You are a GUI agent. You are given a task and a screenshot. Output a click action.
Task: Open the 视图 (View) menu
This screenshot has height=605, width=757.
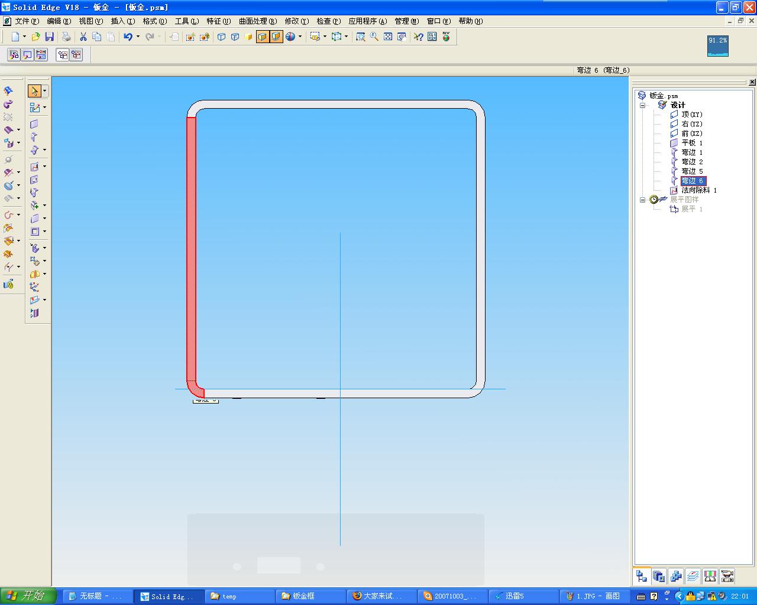click(x=90, y=21)
